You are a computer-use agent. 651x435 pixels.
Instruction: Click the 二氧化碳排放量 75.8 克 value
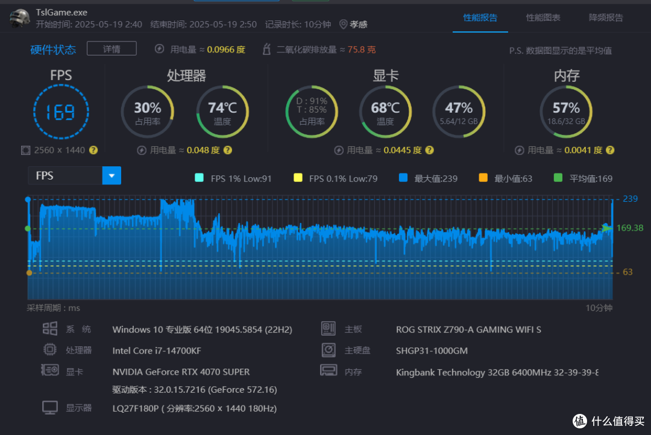(361, 50)
